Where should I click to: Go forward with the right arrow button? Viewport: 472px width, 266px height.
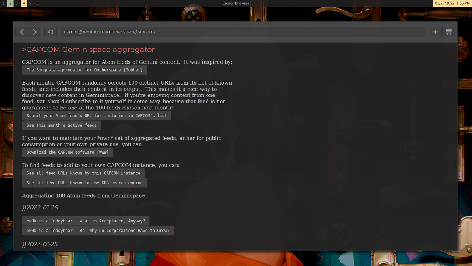tap(35, 32)
